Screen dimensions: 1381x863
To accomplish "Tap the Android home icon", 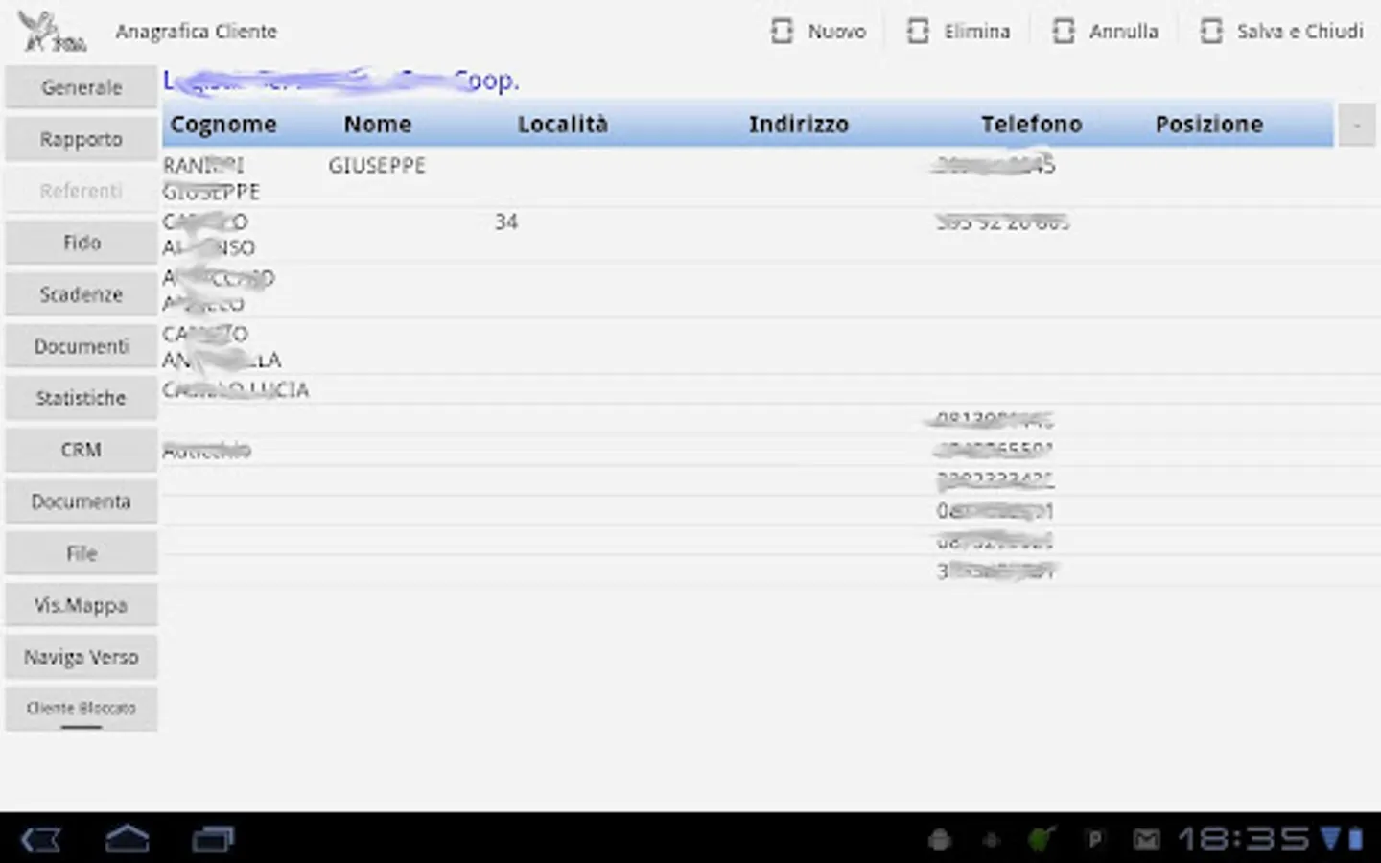I will coord(127,839).
